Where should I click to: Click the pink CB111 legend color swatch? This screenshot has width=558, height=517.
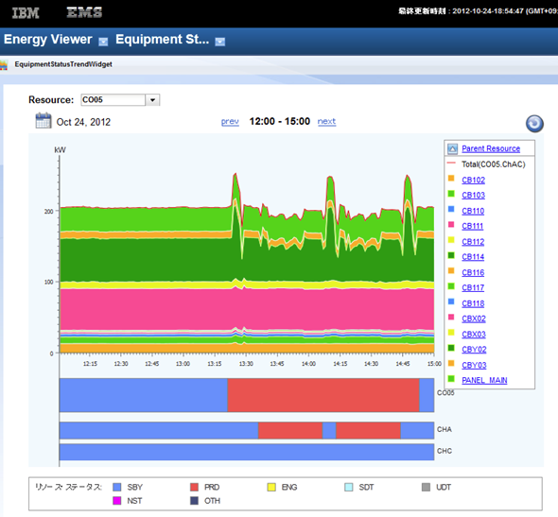click(451, 224)
